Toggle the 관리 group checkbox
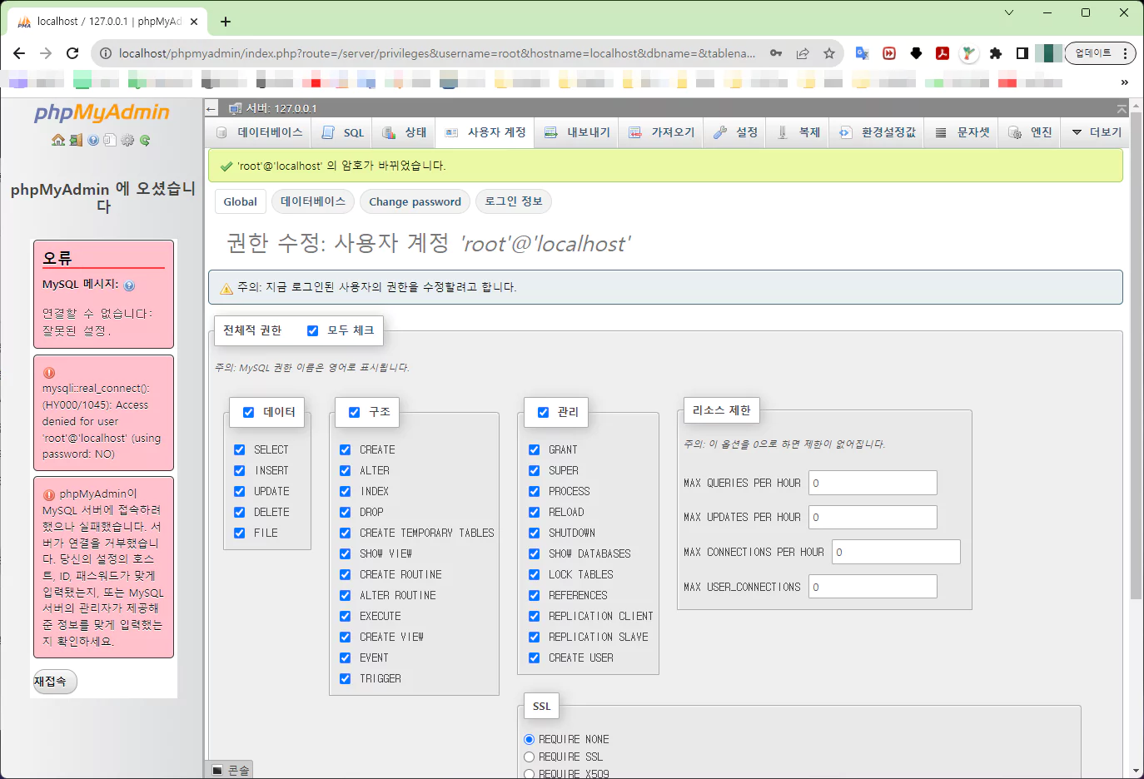This screenshot has width=1144, height=779. (x=543, y=412)
